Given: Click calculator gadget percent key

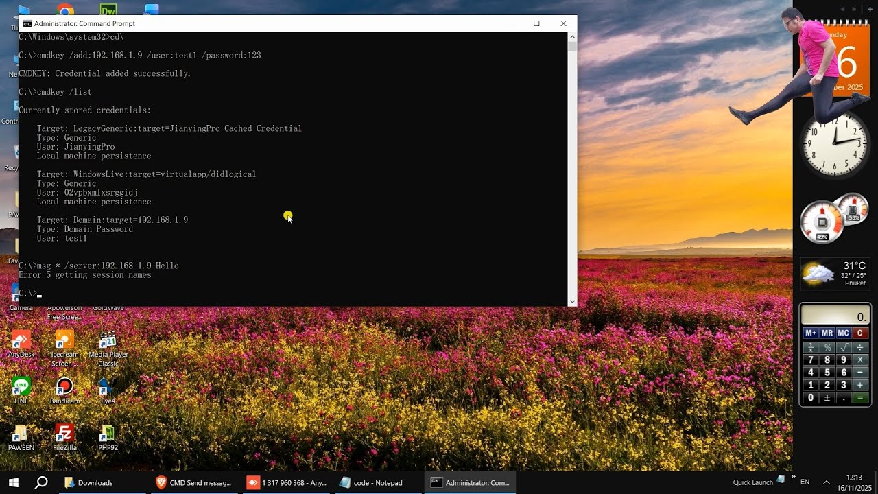Looking at the screenshot, I should click(x=827, y=347).
